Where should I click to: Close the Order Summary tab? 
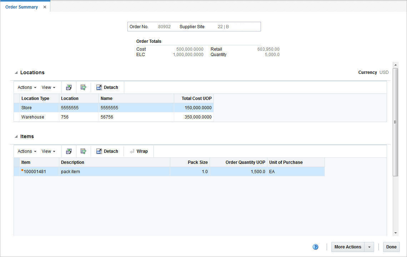[x=45, y=6]
